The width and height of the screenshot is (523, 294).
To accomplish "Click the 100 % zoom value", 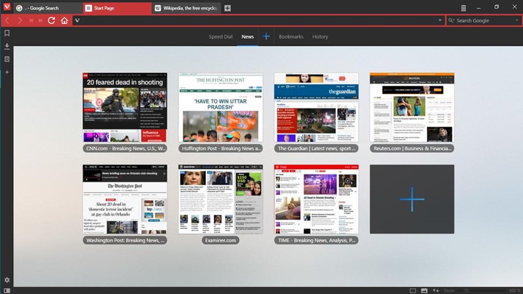I will 515,291.
